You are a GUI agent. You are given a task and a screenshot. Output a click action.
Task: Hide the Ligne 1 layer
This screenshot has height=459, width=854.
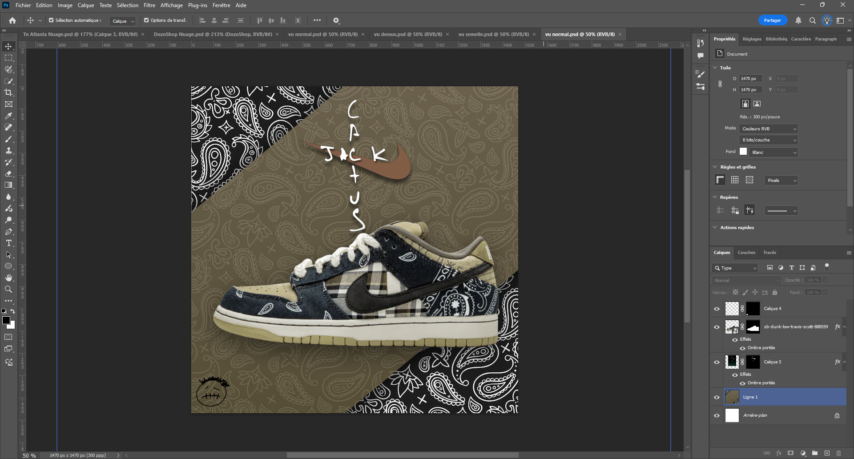click(717, 397)
